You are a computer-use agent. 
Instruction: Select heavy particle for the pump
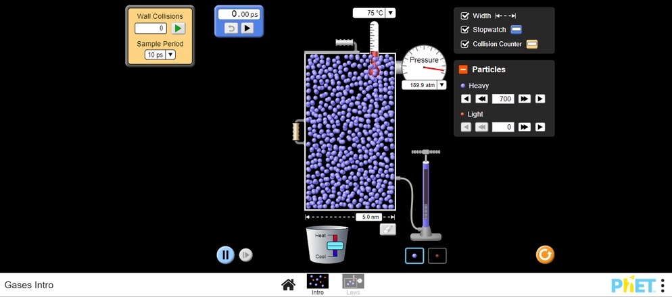[x=414, y=256]
